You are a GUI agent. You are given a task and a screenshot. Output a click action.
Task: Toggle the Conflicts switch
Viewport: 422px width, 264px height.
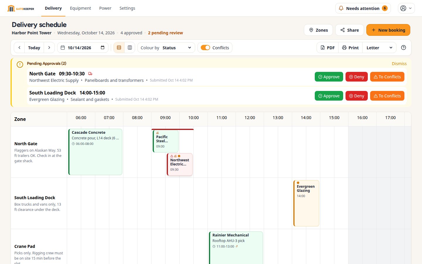click(205, 48)
